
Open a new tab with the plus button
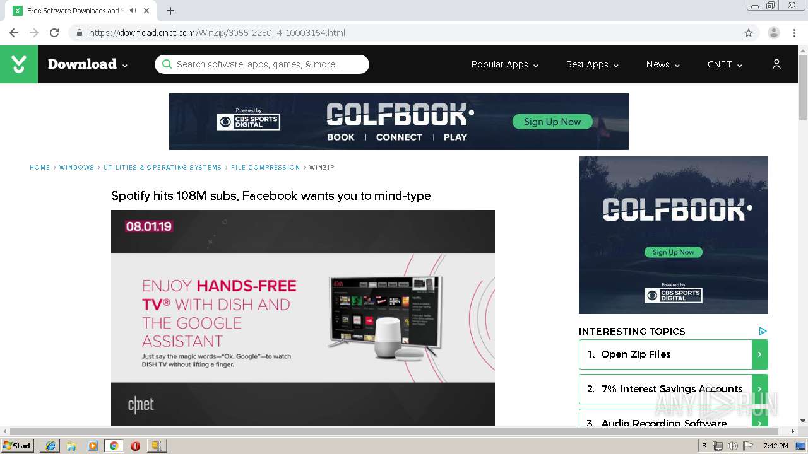coord(170,11)
